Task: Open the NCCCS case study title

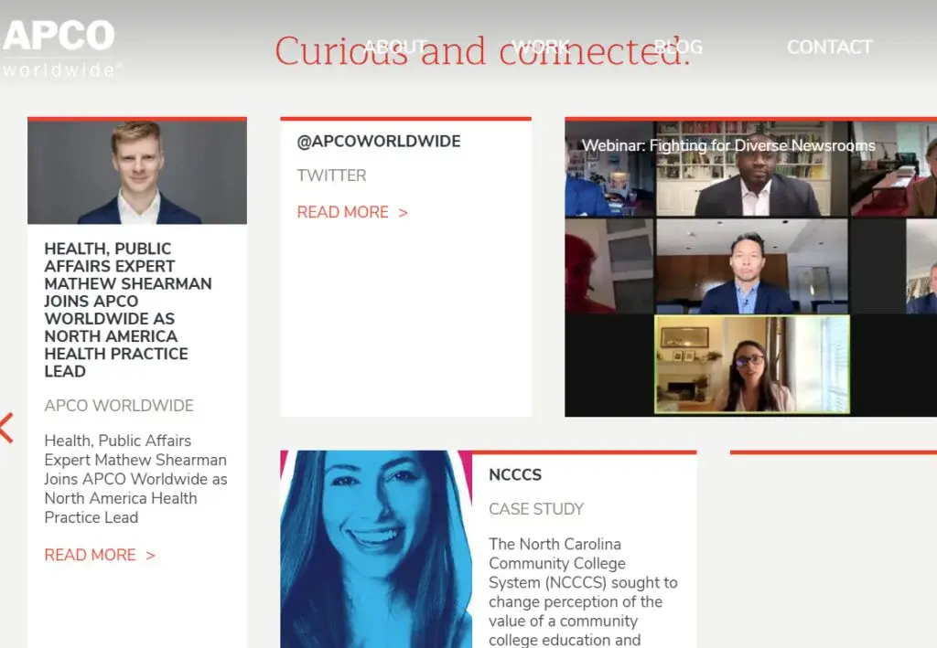Action: point(515,474)
